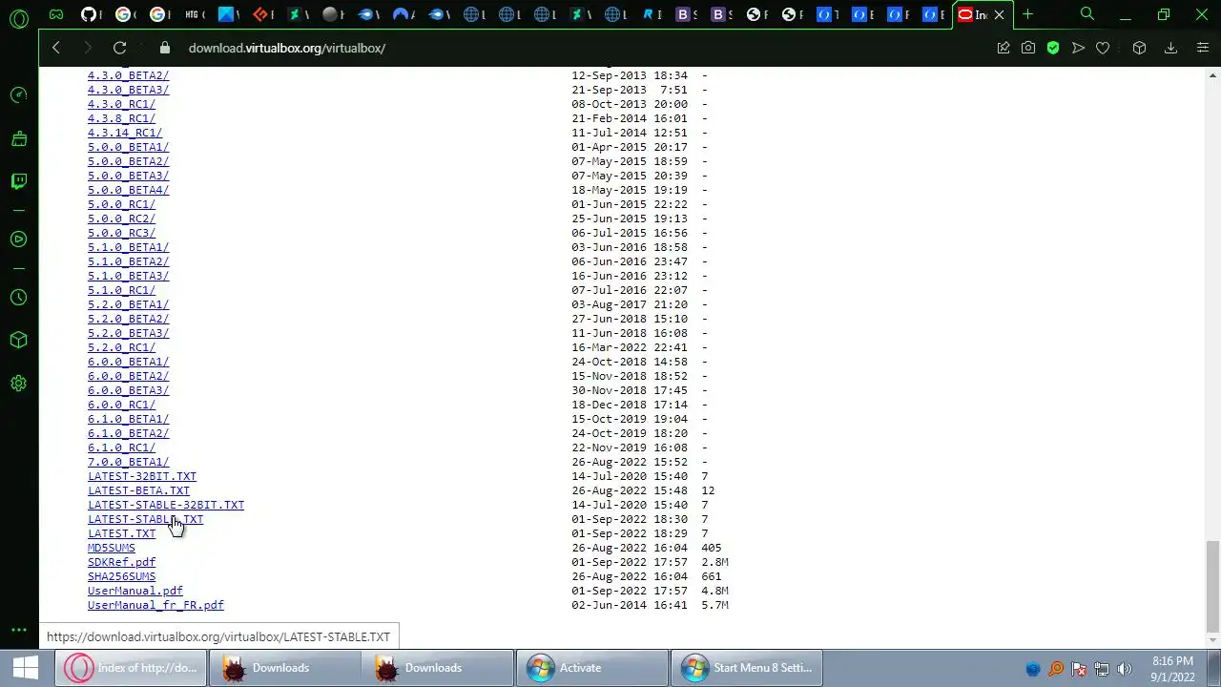The width and height of the screenshot is (1221, 687).
Task: Open the 5.1.0_BETA2/ folder link
Action: (x=128, y=261)
